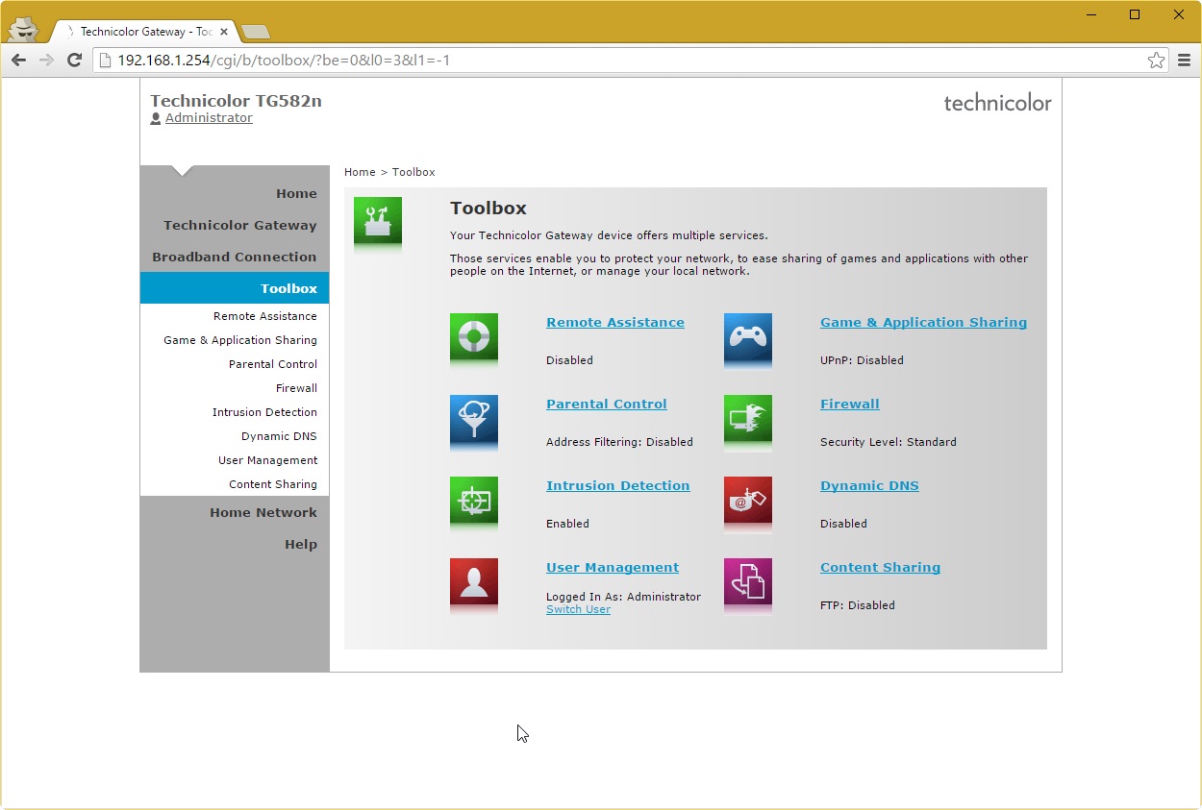Screen dimensions: 1202x810
Task: Click the browser back arrow
Action: (19, 61)
